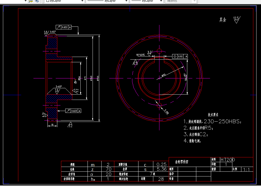Select the 件数 label in title block
The image size is (261, 186).
pyautogui.click(x=214, y=164)
